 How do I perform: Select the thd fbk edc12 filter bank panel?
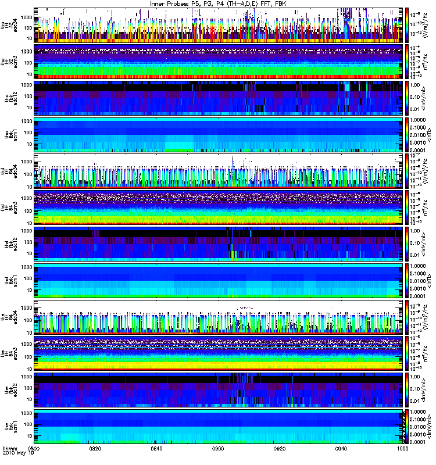click(219, 244)
